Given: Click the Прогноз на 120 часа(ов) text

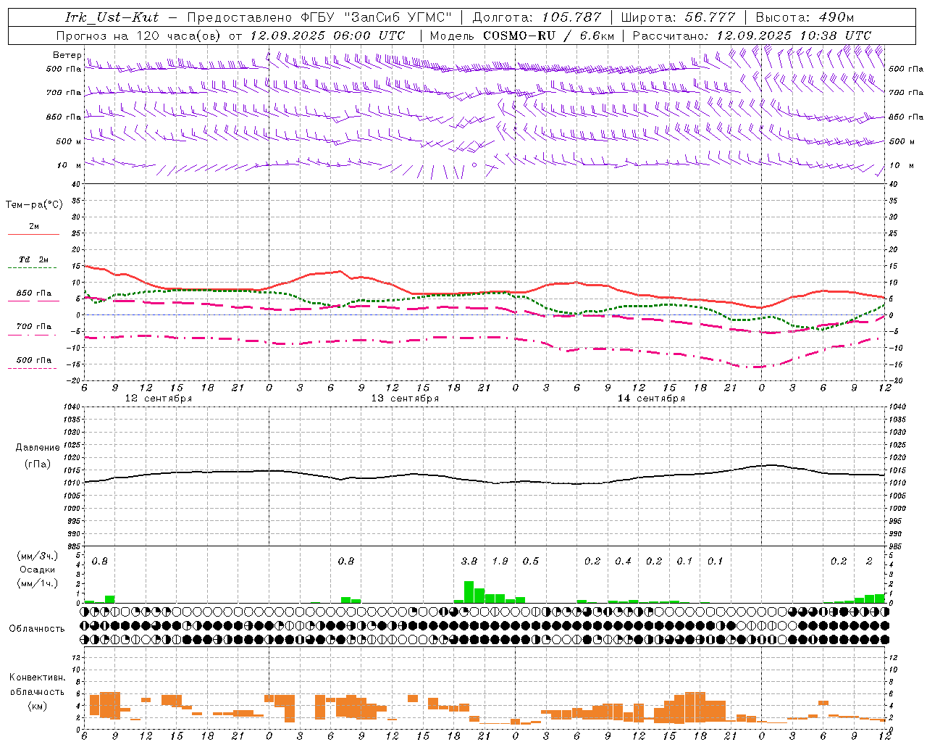Looking at the screenshot, I should [140, 36].
